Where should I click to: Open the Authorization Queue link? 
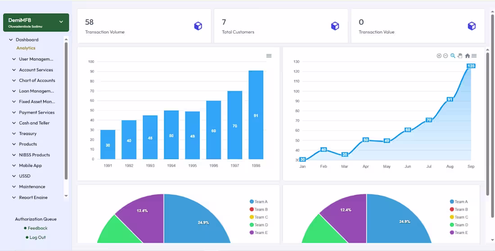[x=36, y=219]
